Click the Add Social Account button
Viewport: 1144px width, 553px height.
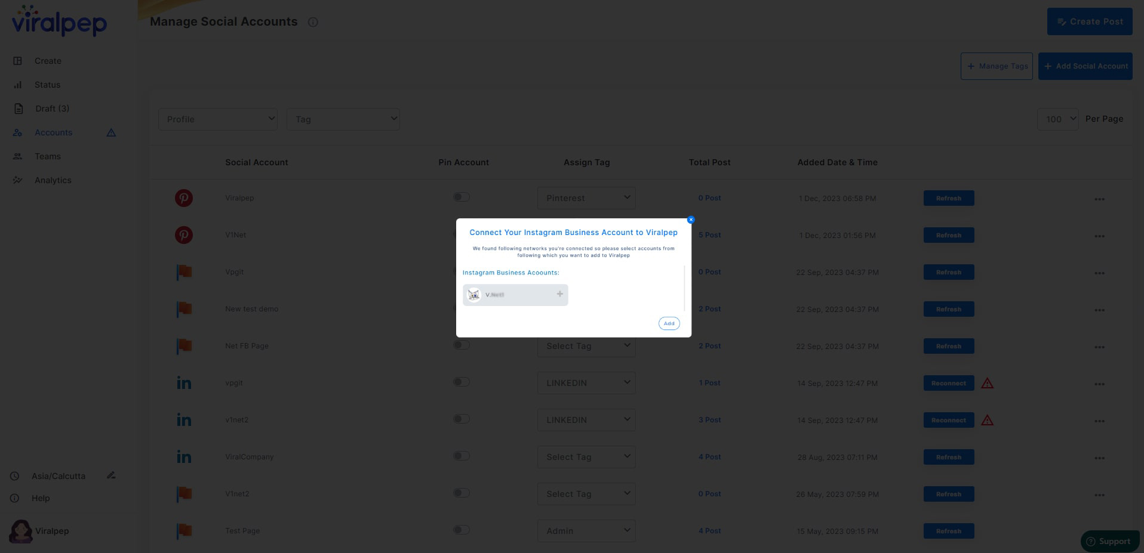point(1085,66)
